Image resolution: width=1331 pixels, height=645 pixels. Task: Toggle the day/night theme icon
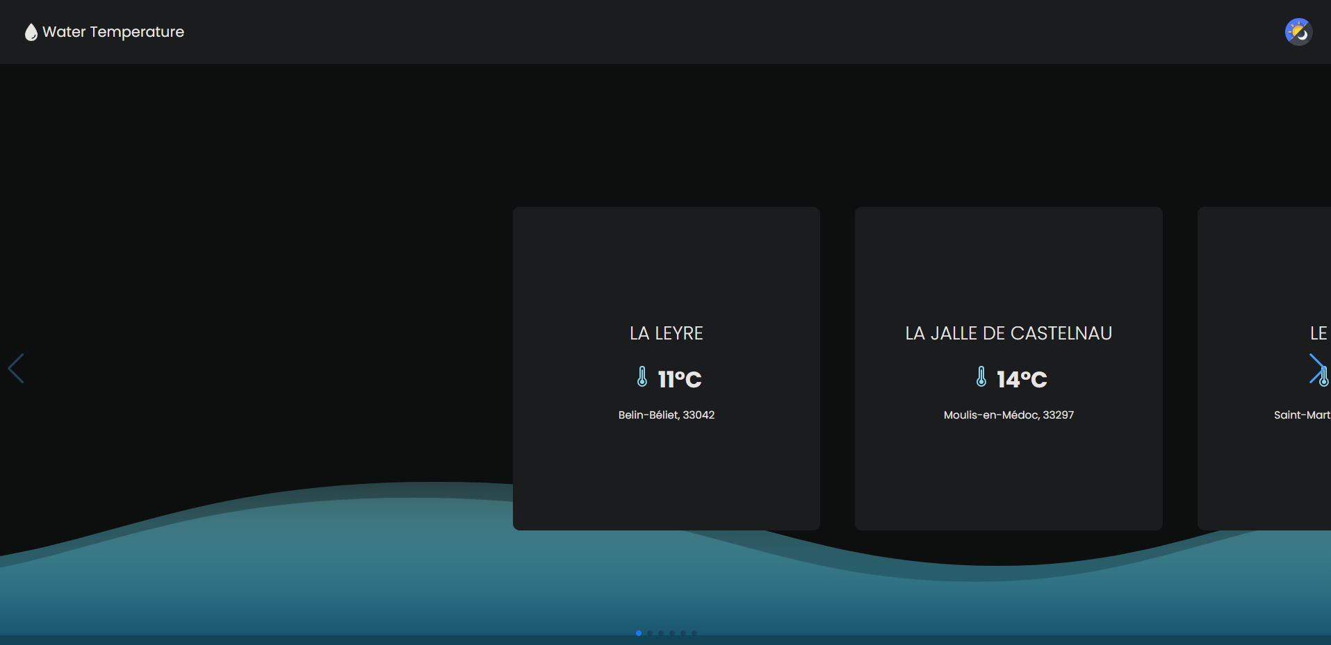1297,31
